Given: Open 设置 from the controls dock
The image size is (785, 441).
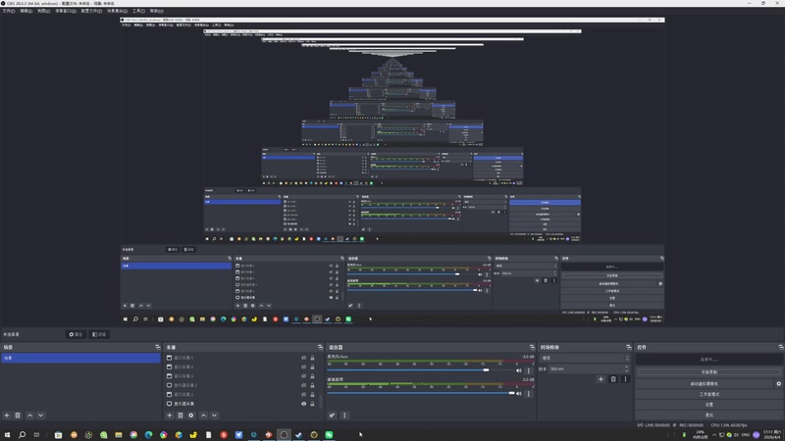Looking at the screenshot, I should pos(708,405).
